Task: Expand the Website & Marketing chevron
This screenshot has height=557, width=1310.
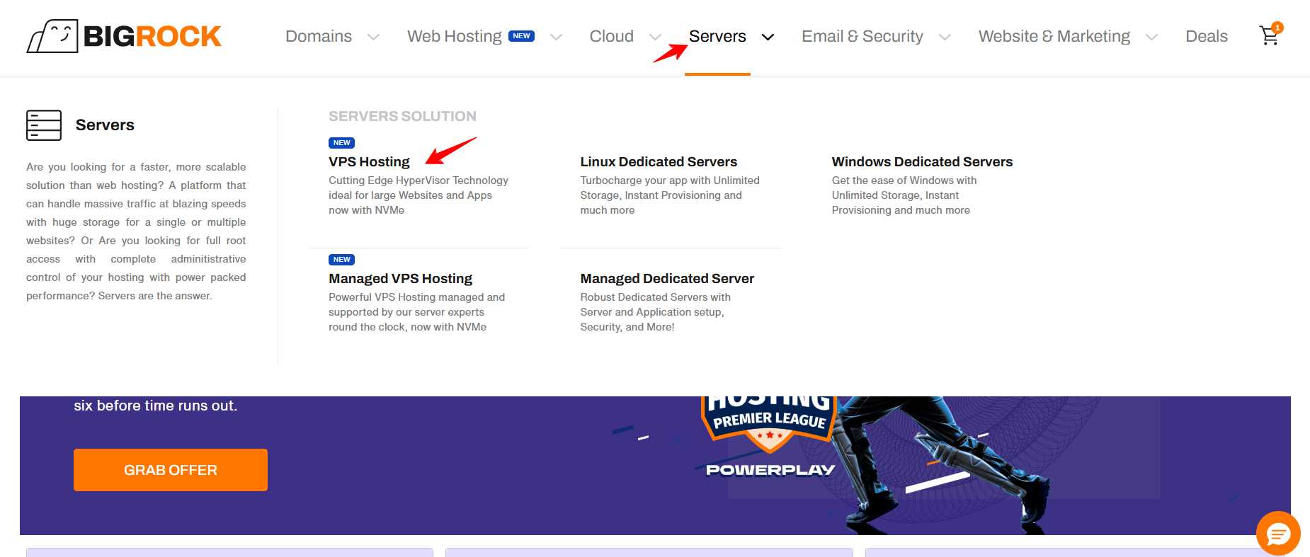Action: pos(1152,37)
